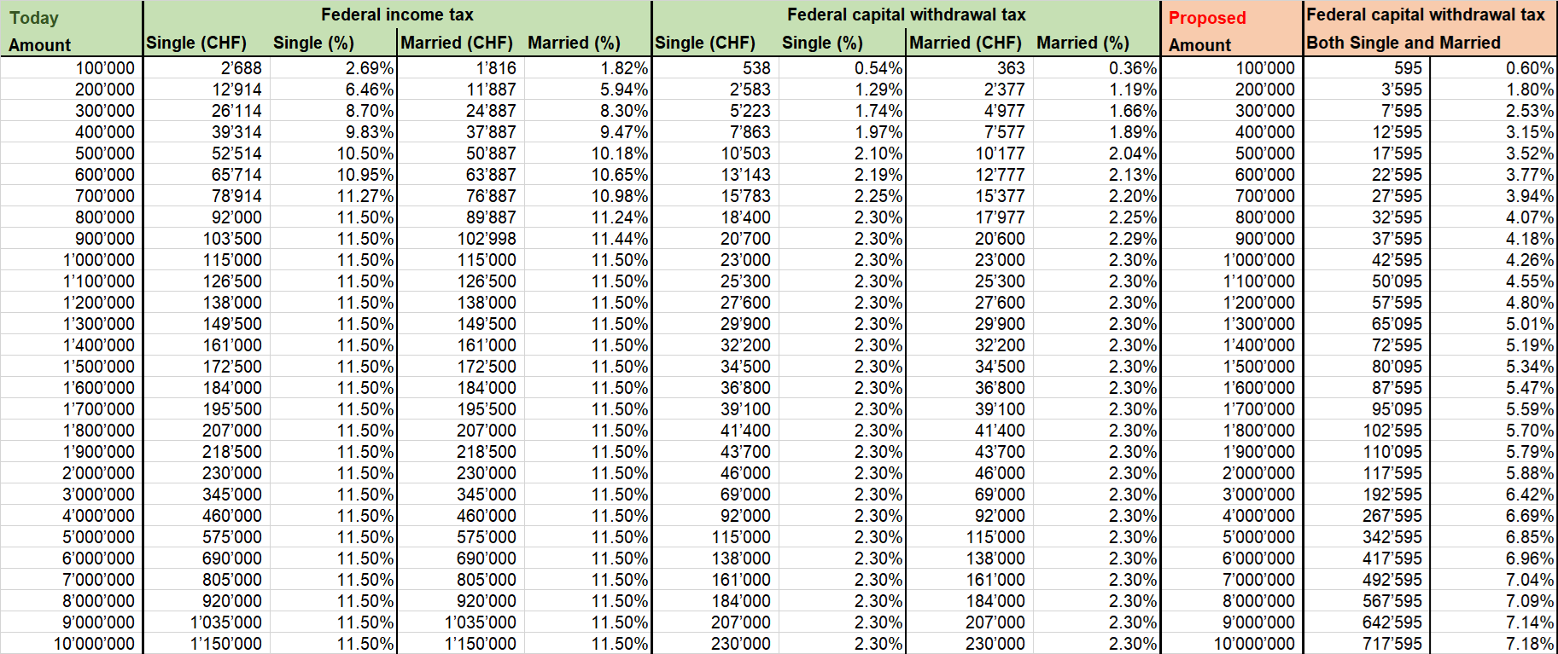Image resolution: width=1558 pixels, height=654 pixels.
Task: Select the cell showing 20'600
Action: point(970,239)
